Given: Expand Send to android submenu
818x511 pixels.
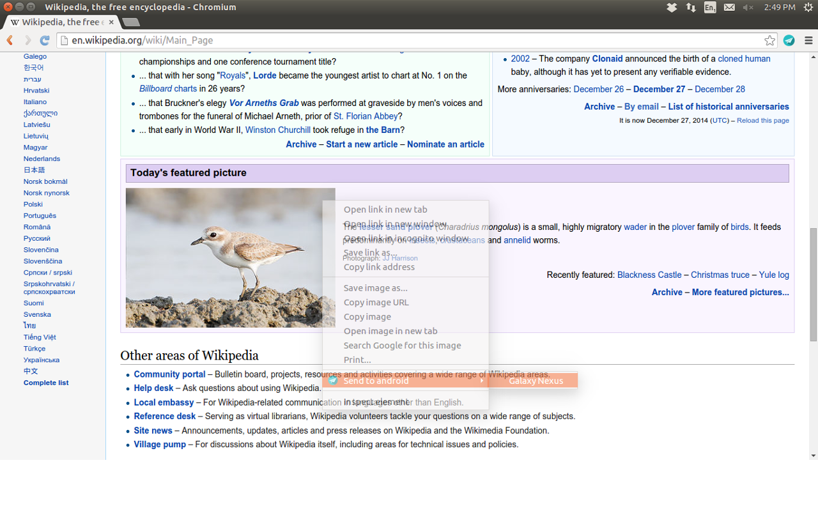Looking at the screenshot, I should [406, 381].
